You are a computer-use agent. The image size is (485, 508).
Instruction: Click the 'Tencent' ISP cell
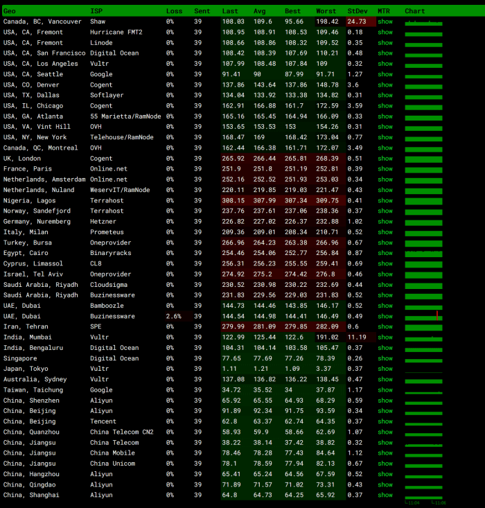103,421
